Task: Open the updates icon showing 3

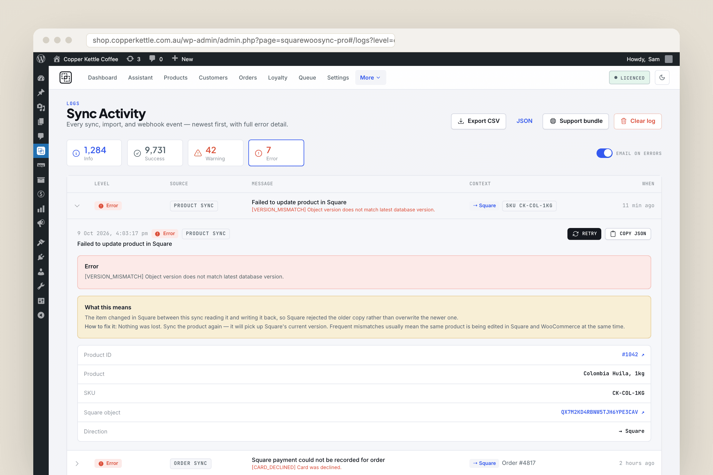Action: click(x=133, y=59)
